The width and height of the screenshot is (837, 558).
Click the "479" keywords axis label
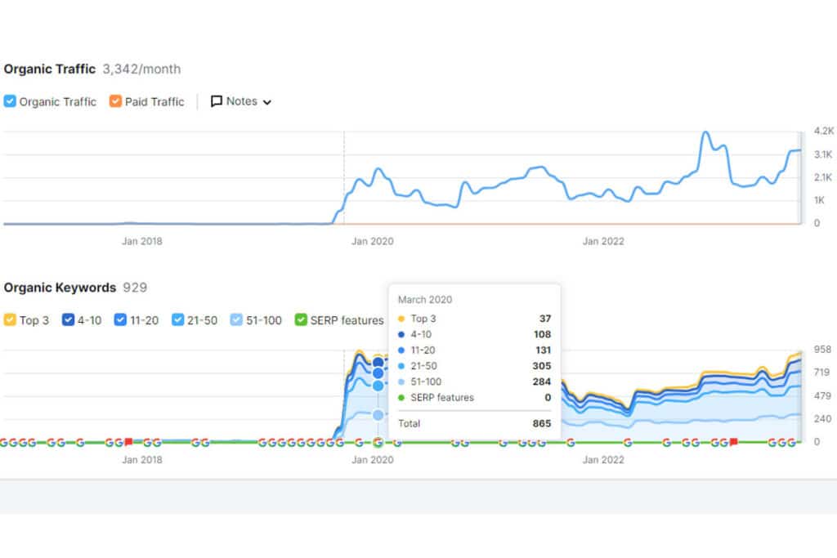click(822, 395)
